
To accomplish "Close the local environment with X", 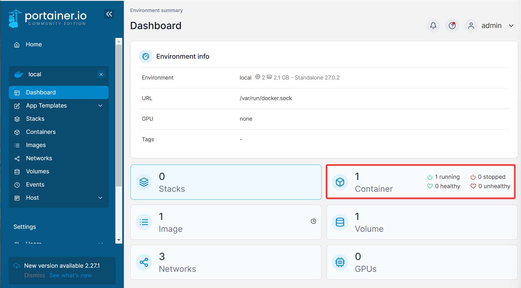I will pyautogui.click(x=101, y=74).
